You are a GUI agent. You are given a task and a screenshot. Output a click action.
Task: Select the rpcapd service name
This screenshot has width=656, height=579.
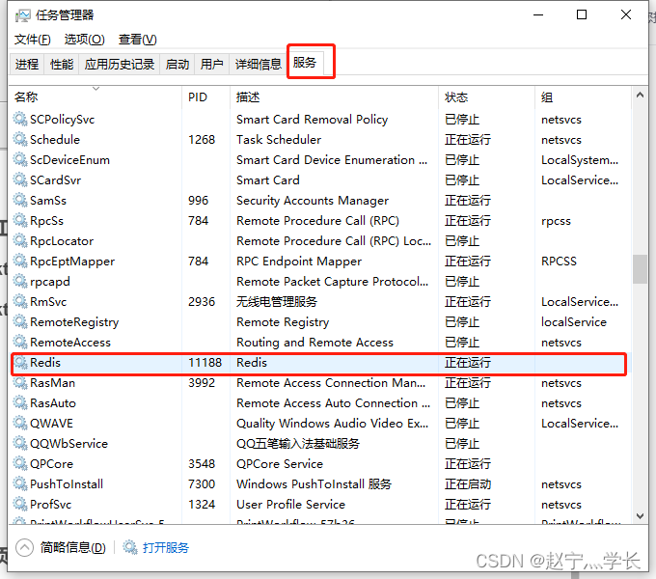pos(50,282)
